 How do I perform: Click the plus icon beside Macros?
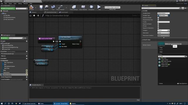(27, 56)
